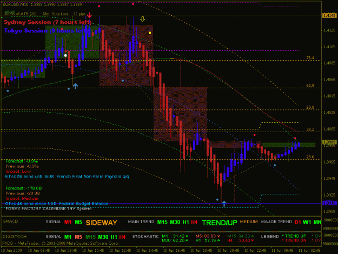Image resolution: width=338 pixels, height=254 pixels.
Task: Click M5 in the DIGISTOCH signal row
Action: [78, 237]
